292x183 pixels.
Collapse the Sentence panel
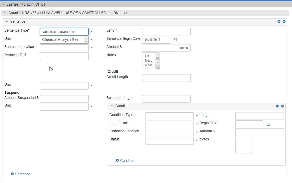(x=7, y=22)
